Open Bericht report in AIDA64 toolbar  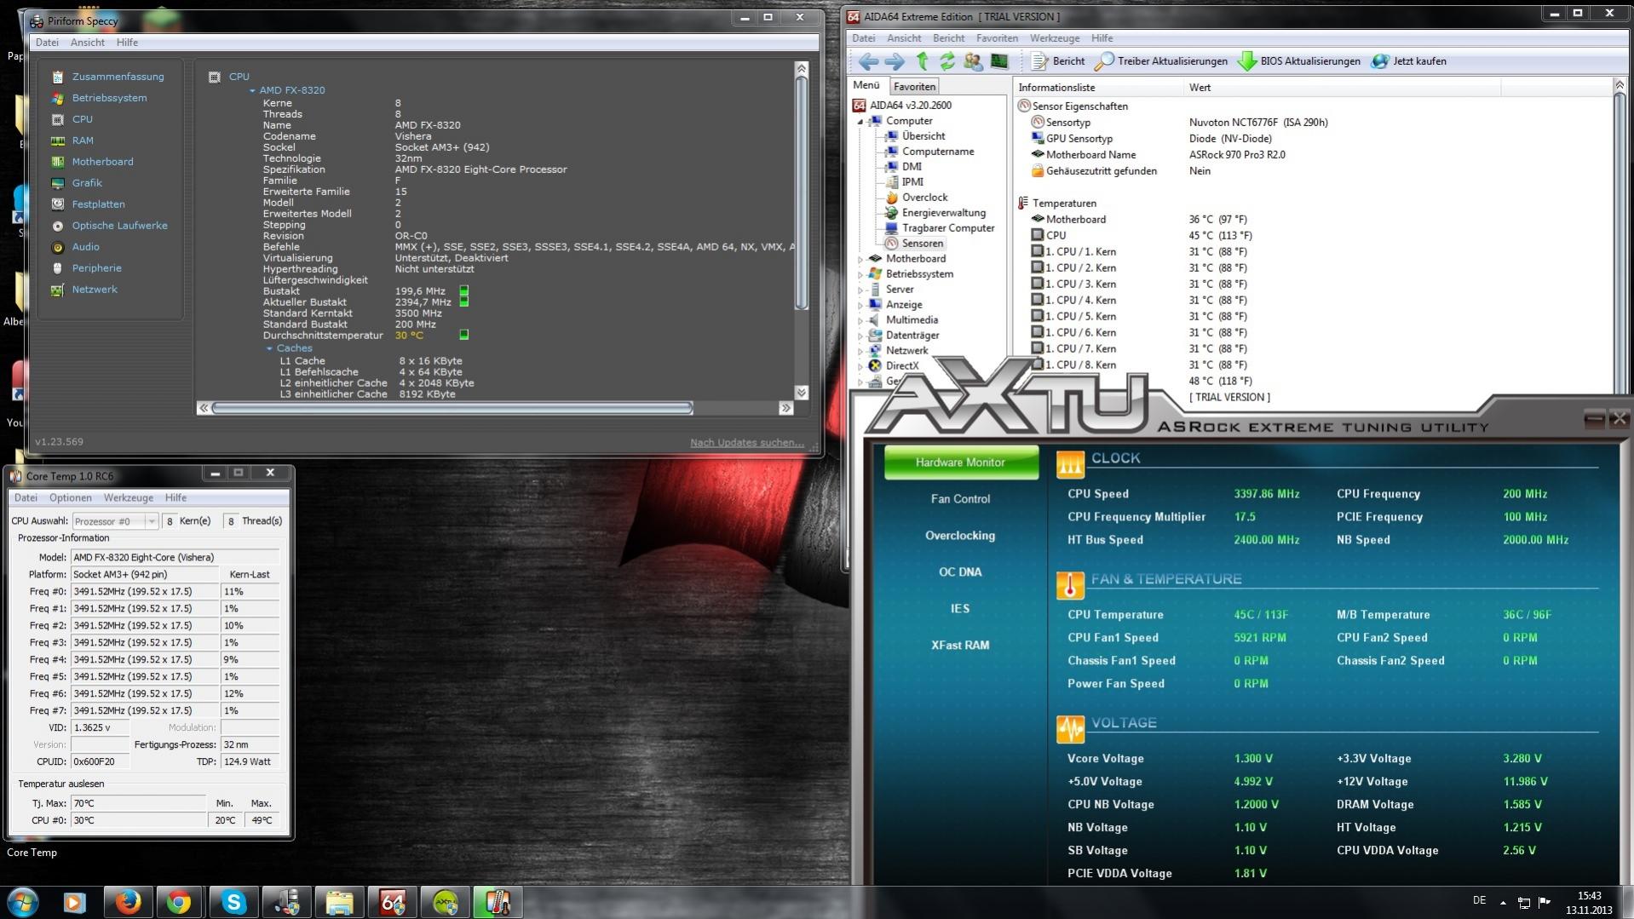pos(1058,61)
